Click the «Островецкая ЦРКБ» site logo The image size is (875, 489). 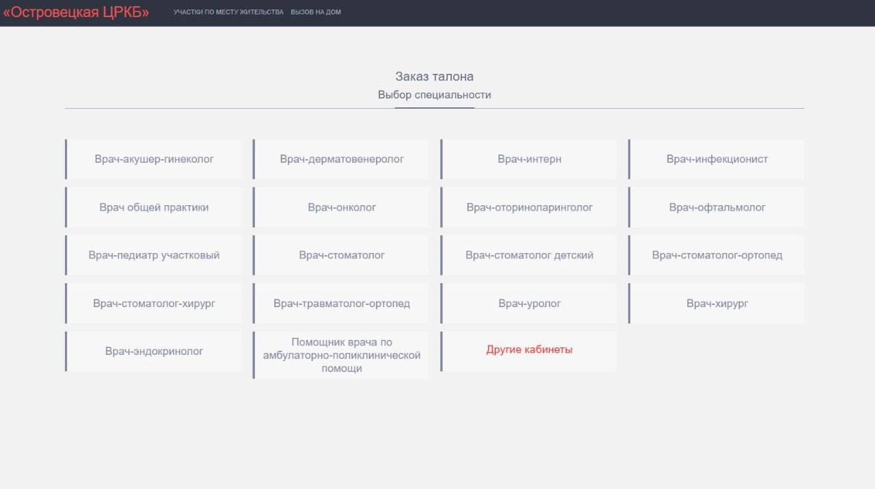pos(76,12)
